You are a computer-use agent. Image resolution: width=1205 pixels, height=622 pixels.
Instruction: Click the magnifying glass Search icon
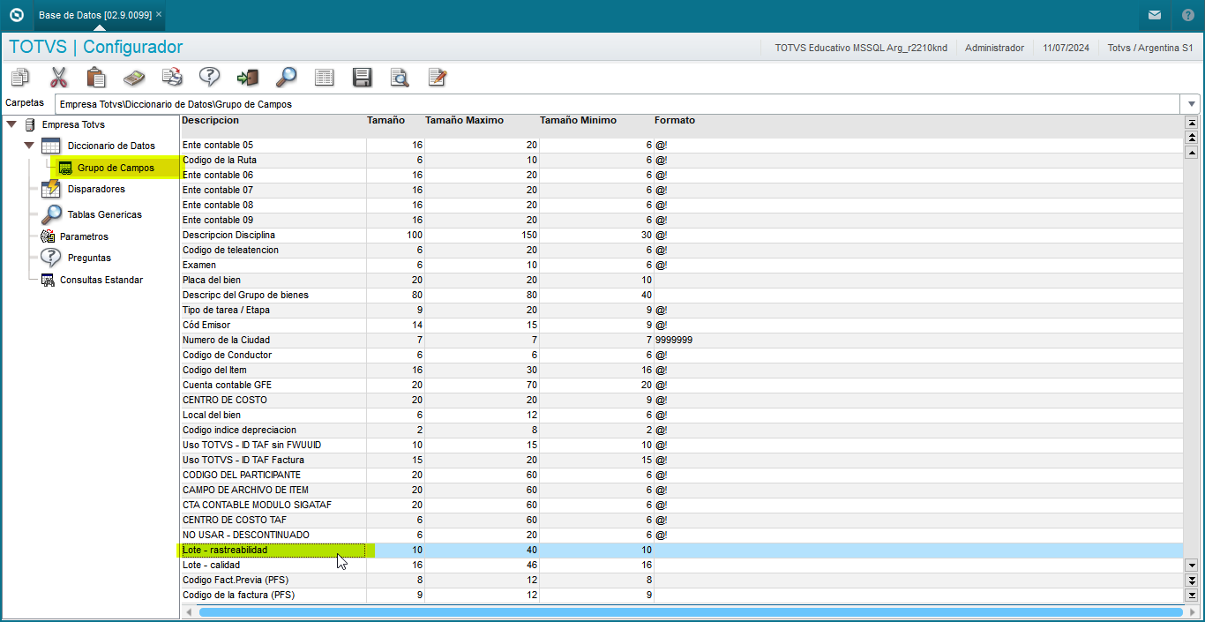click(286, 78)
